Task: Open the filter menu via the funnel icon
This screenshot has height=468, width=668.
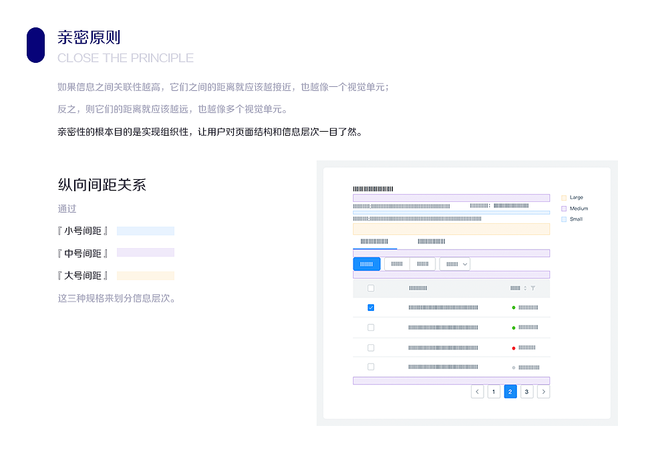Action: (x=534, y=287)
